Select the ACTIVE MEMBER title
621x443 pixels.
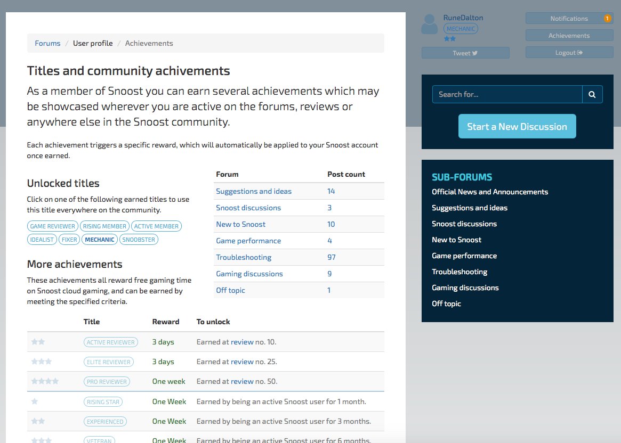point(156,226)
